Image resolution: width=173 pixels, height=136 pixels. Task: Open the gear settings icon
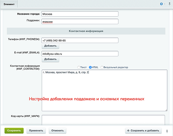pyautogui.click(x=161, y=4)
